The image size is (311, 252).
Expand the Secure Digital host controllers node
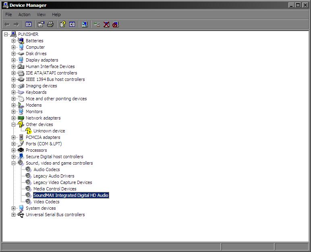coord(13,157)
